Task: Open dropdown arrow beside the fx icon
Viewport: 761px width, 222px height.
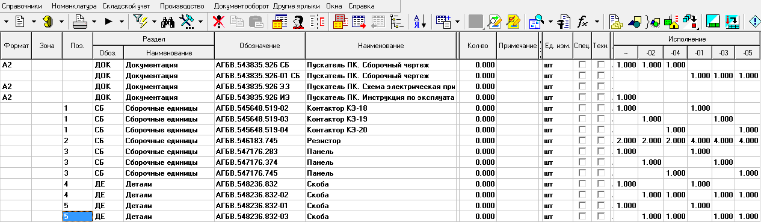Action: pyautogui.click(x=597, y=22)
